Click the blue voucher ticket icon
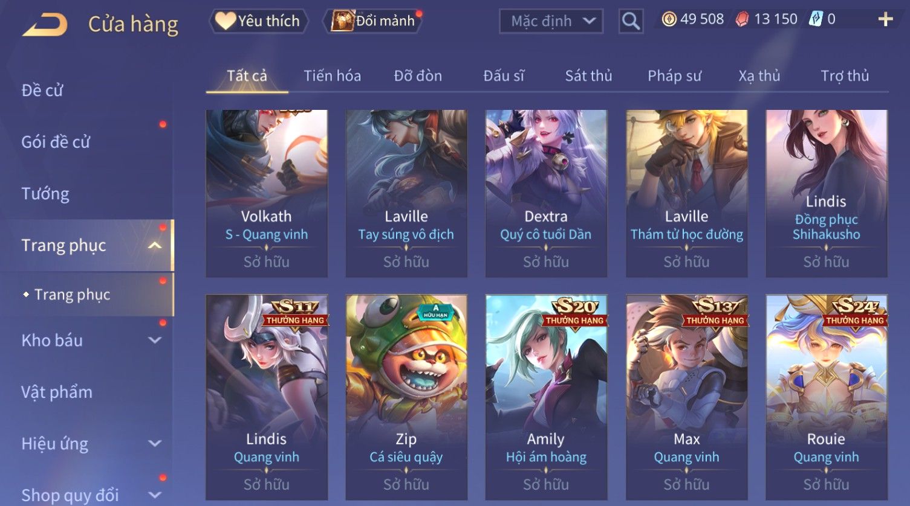Image resolution: width=910 pixels, height=506 pixels. click(816, 19)
